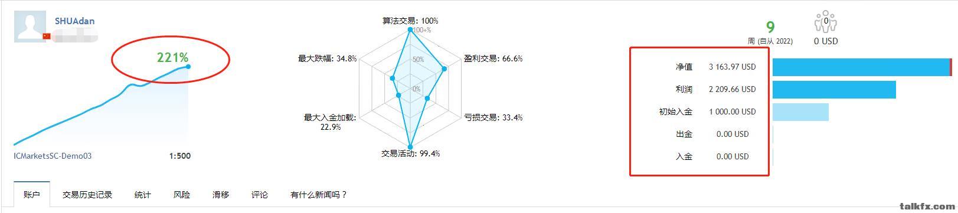Click the China flag icon
958x213 pixels.
click(47, 37)
